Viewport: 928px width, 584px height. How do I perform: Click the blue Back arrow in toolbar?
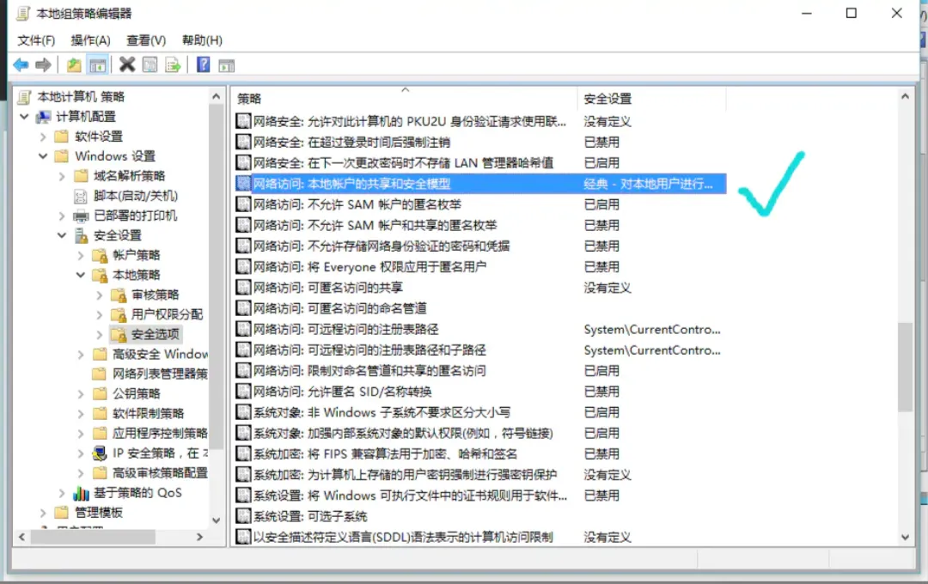click(x=21, y=65)
